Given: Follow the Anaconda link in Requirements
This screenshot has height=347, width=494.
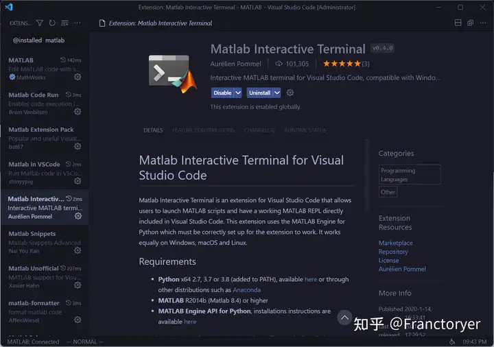Looking at the screenshot, I should 247,289.
